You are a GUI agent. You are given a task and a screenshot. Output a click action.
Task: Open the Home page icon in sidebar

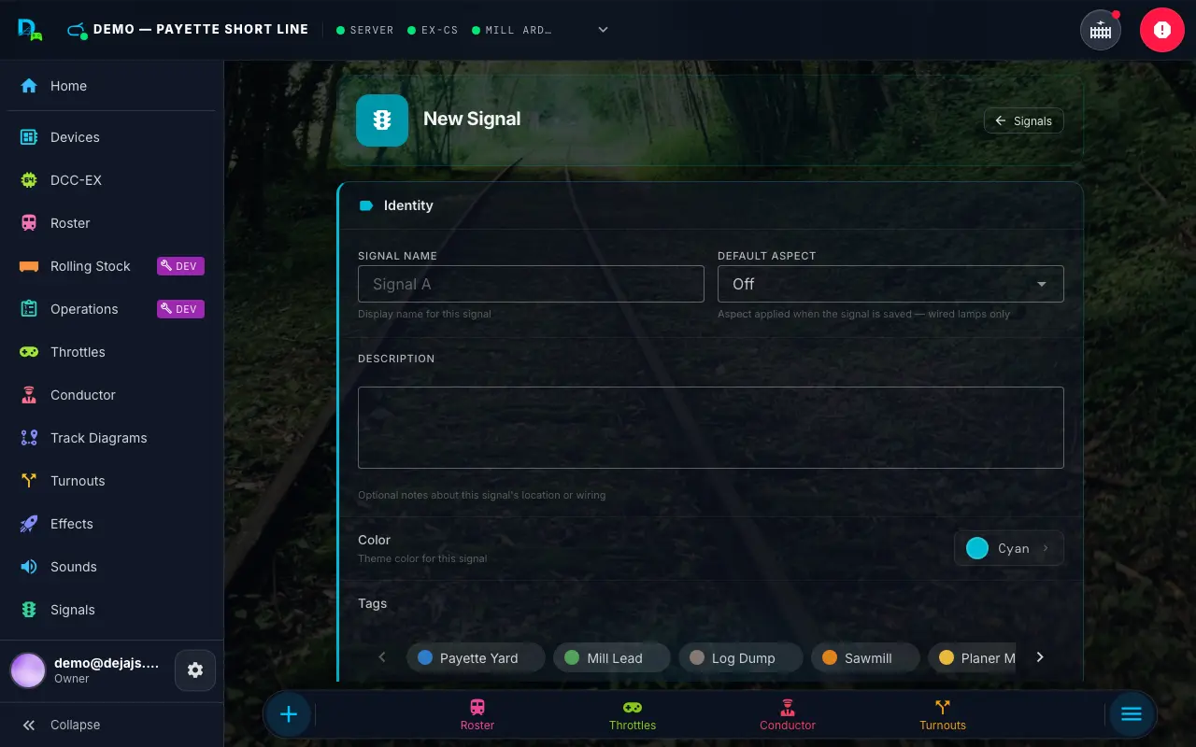coord(29,86)
